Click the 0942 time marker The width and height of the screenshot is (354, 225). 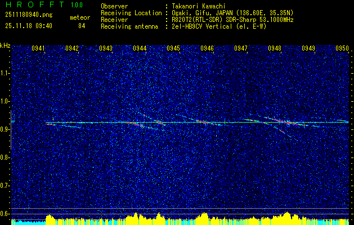[72, 48]
